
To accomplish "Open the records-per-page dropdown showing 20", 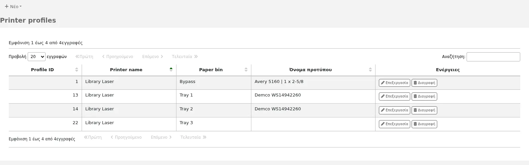I will [x=36, y=57].
